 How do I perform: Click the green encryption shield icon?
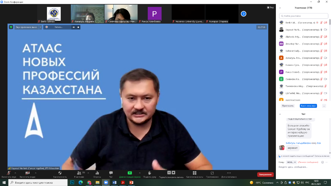coord(11,27)
